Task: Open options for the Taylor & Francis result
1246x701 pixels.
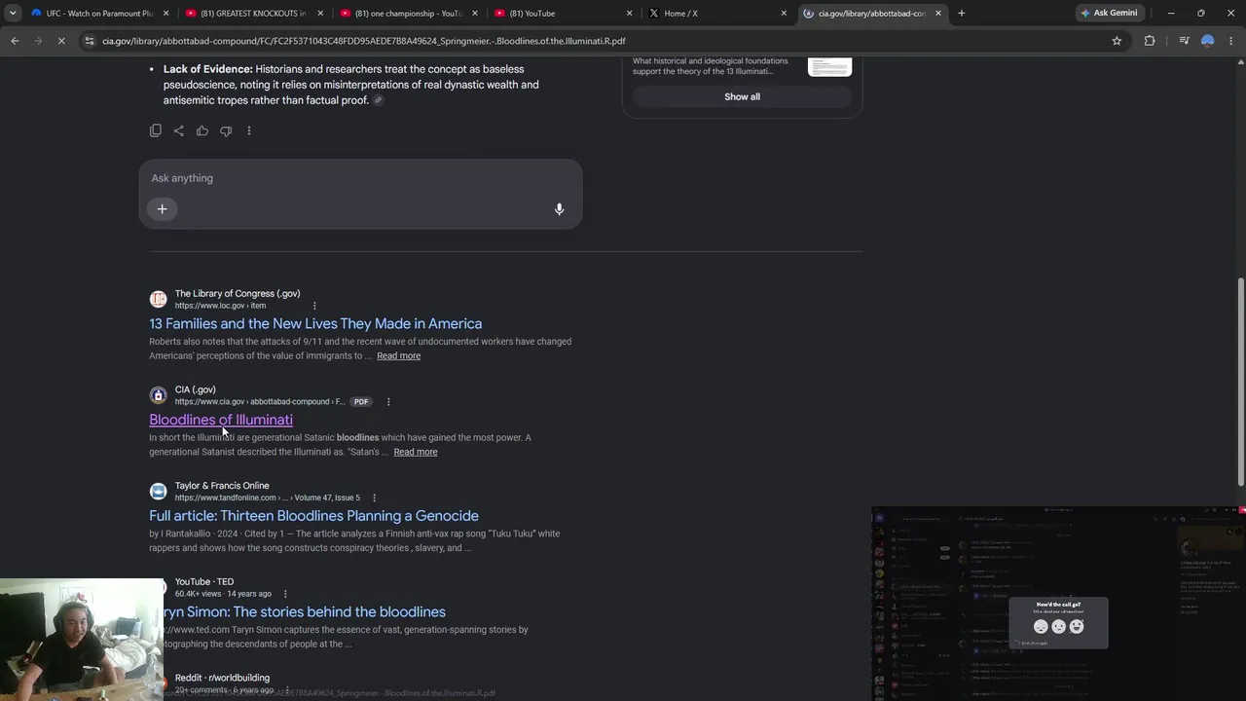Action: tap(374, 498)
